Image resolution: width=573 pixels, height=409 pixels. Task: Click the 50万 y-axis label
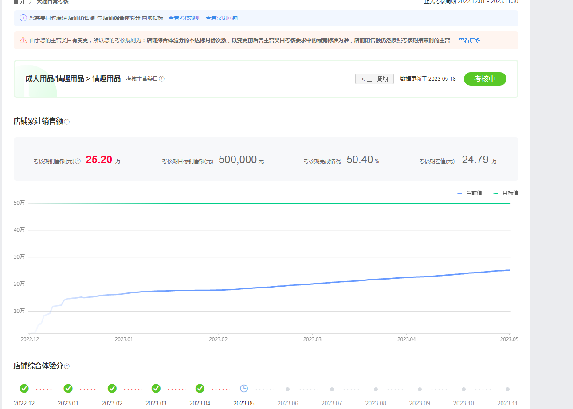click(19, 203)
